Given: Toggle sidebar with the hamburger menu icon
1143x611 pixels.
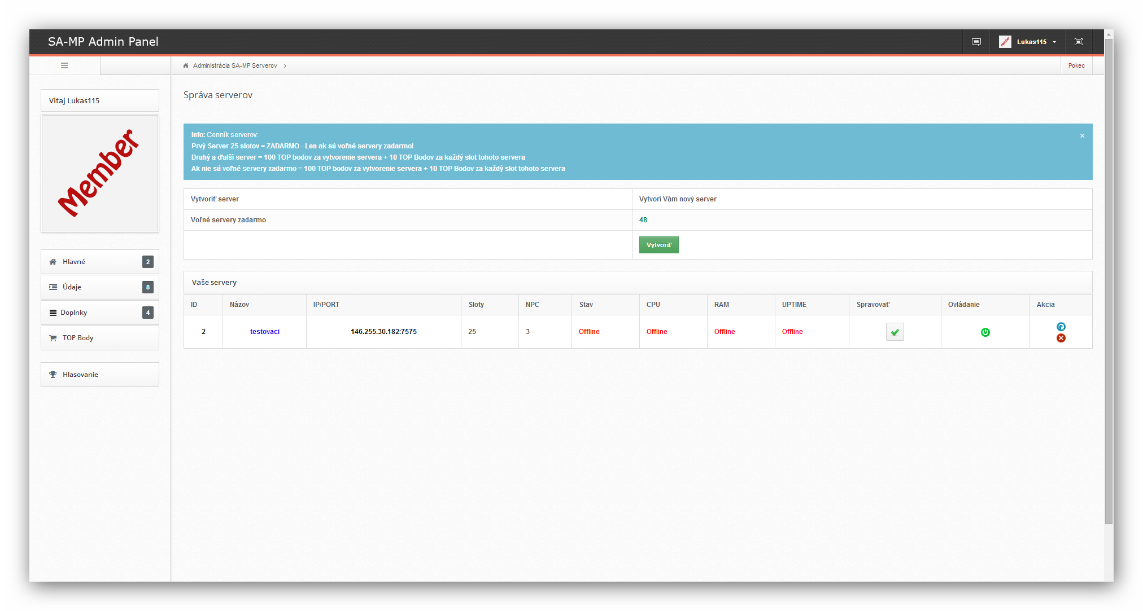Looking at the screenshot, I should point(64,65).
